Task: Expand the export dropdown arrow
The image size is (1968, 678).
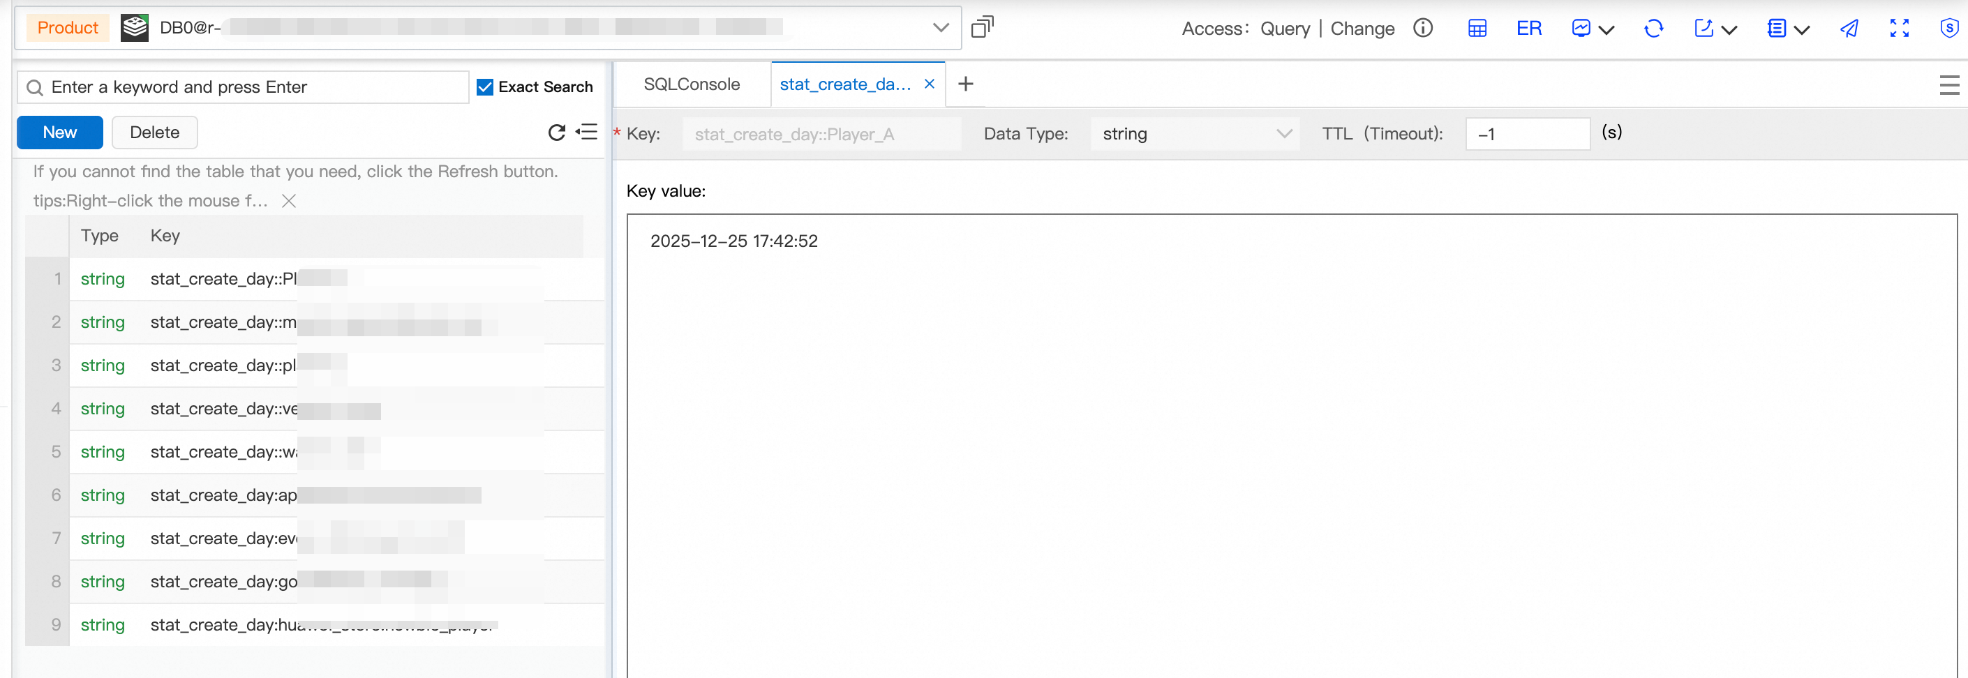Action: tap(1729, 30)
